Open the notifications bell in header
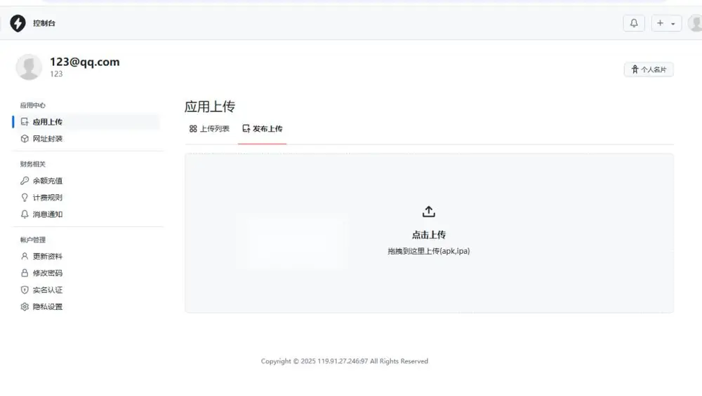The image size is (702, 396). click(634, 23)
